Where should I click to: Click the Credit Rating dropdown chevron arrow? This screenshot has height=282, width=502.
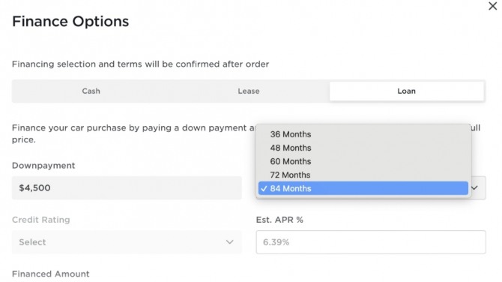tap(229, 242)
